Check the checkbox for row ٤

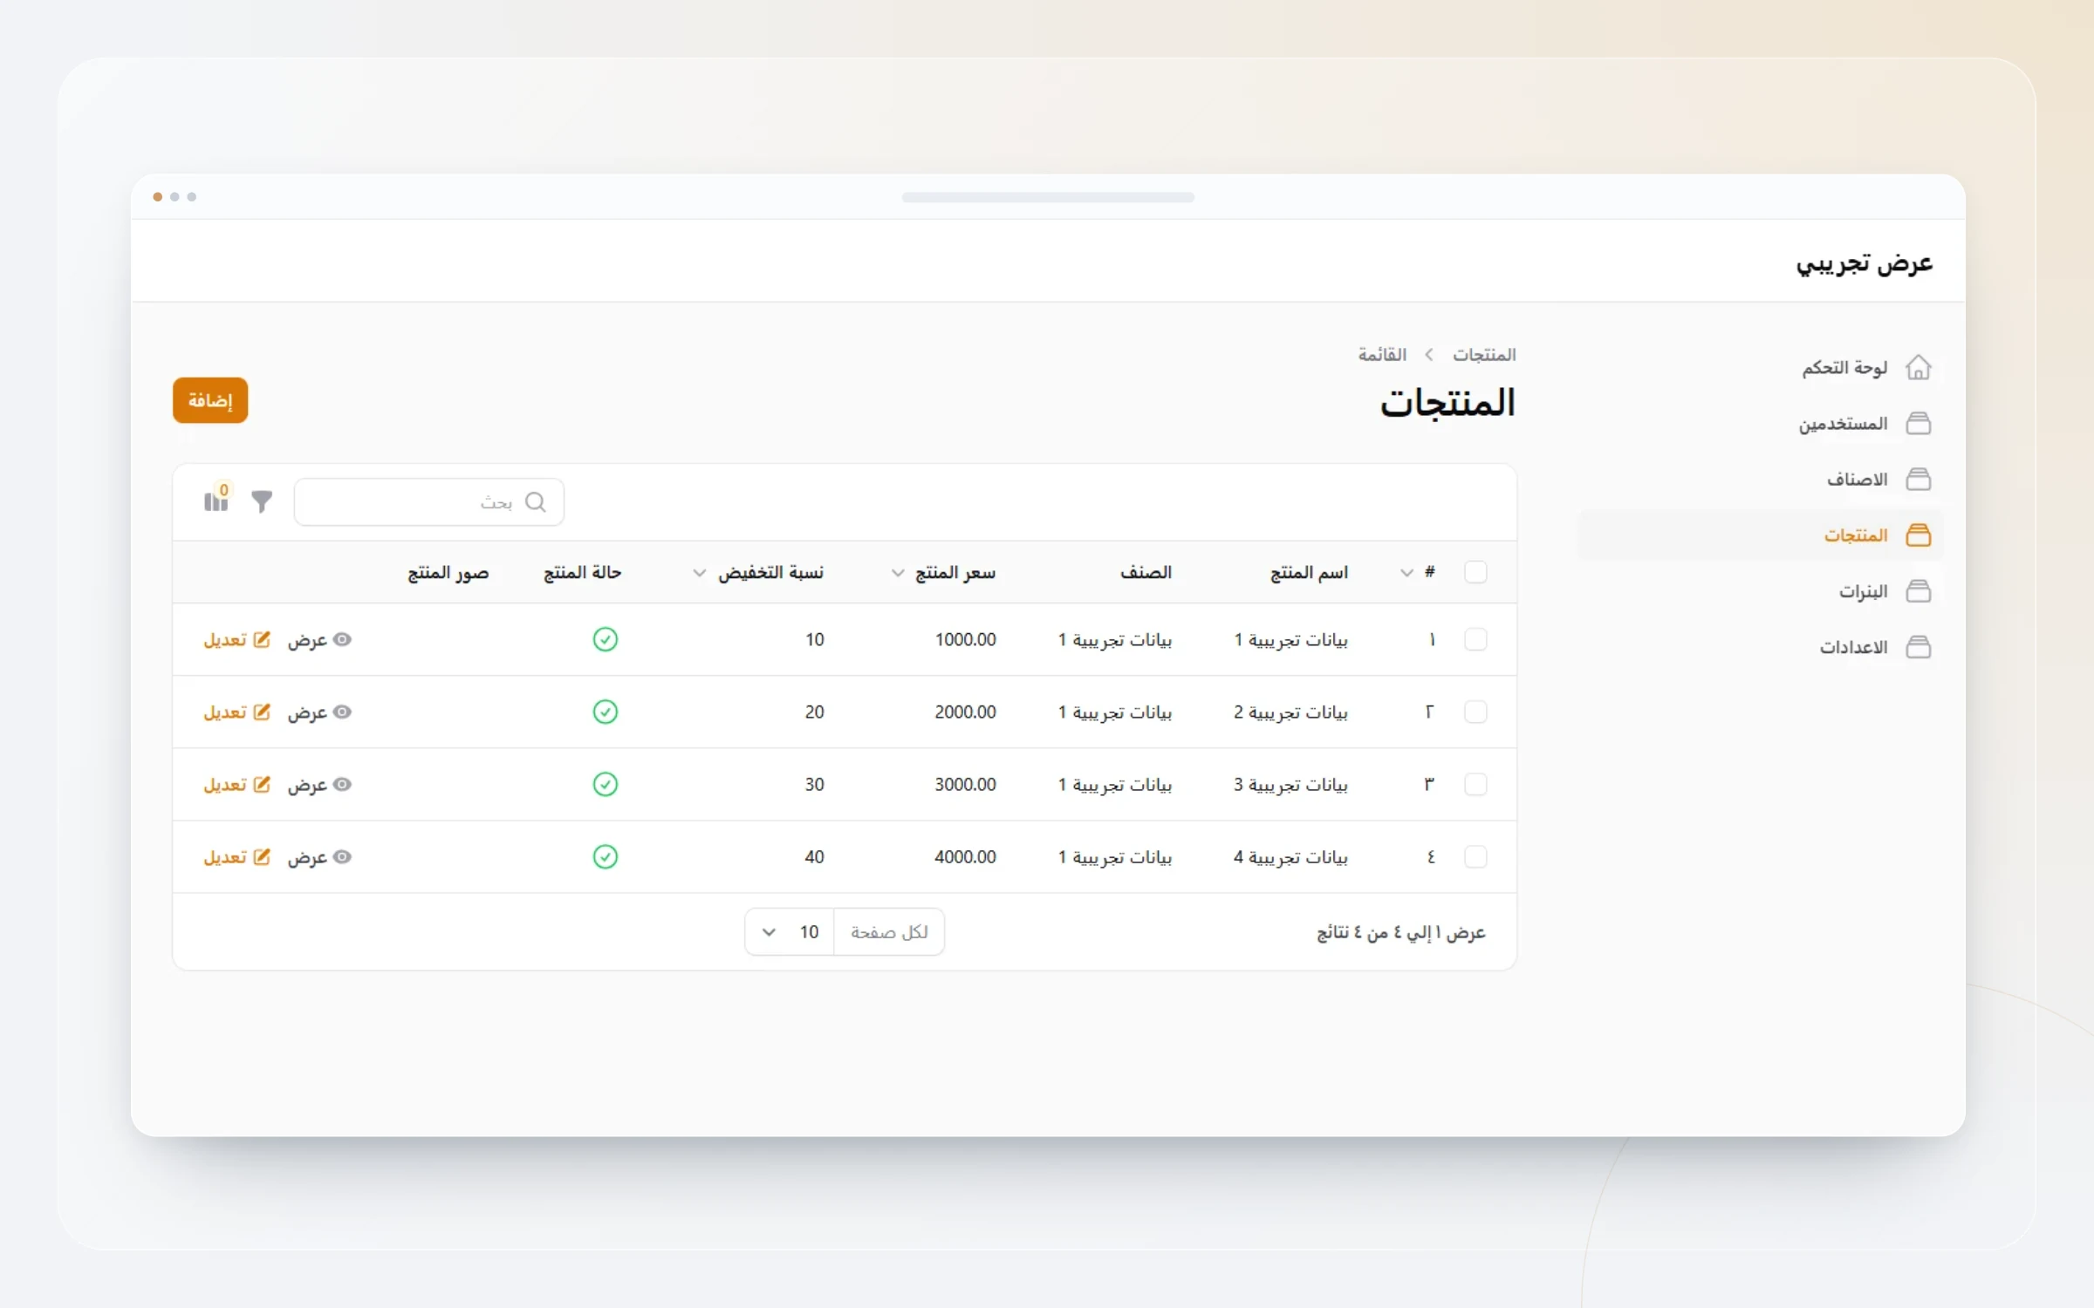tap(1475, 856)
